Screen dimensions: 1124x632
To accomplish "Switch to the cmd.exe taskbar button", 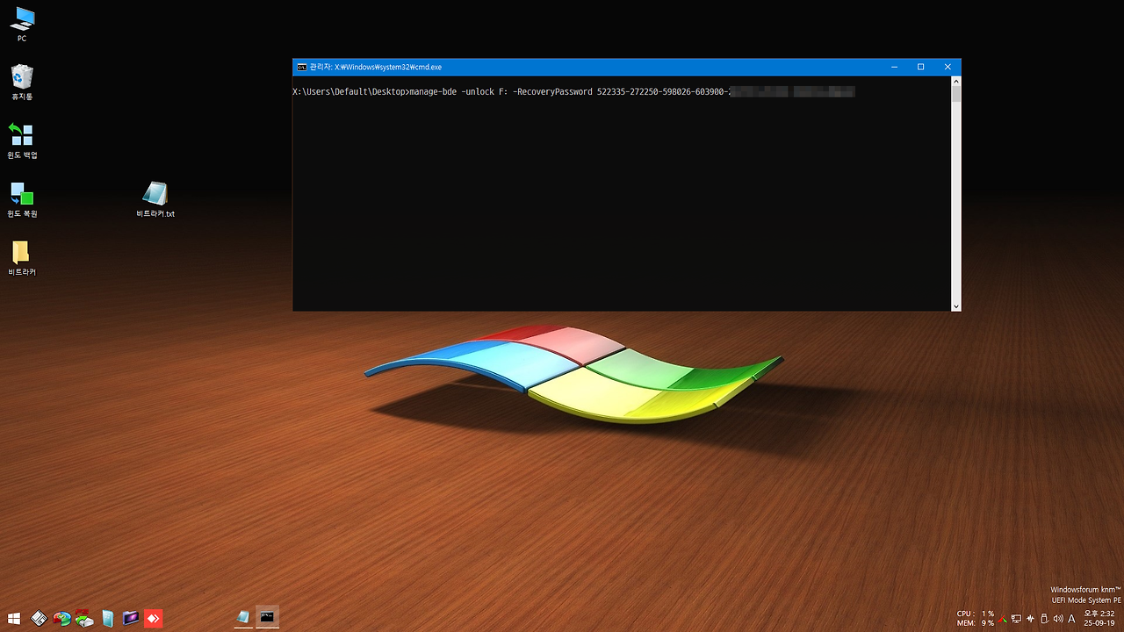I will coord(268,617).
